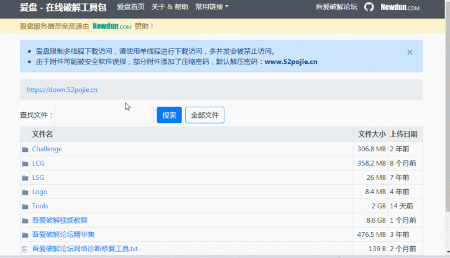Visit the 吾爱破解论坛 link in navbar
The height and width of the screenshot is (258, 450).
pyautogui.click(x=336, y=7)
